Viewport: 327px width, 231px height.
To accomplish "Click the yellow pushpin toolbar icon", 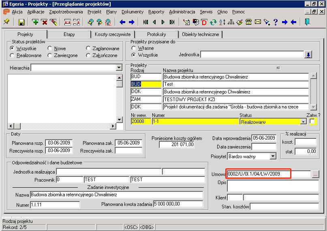I will (6, 22).
